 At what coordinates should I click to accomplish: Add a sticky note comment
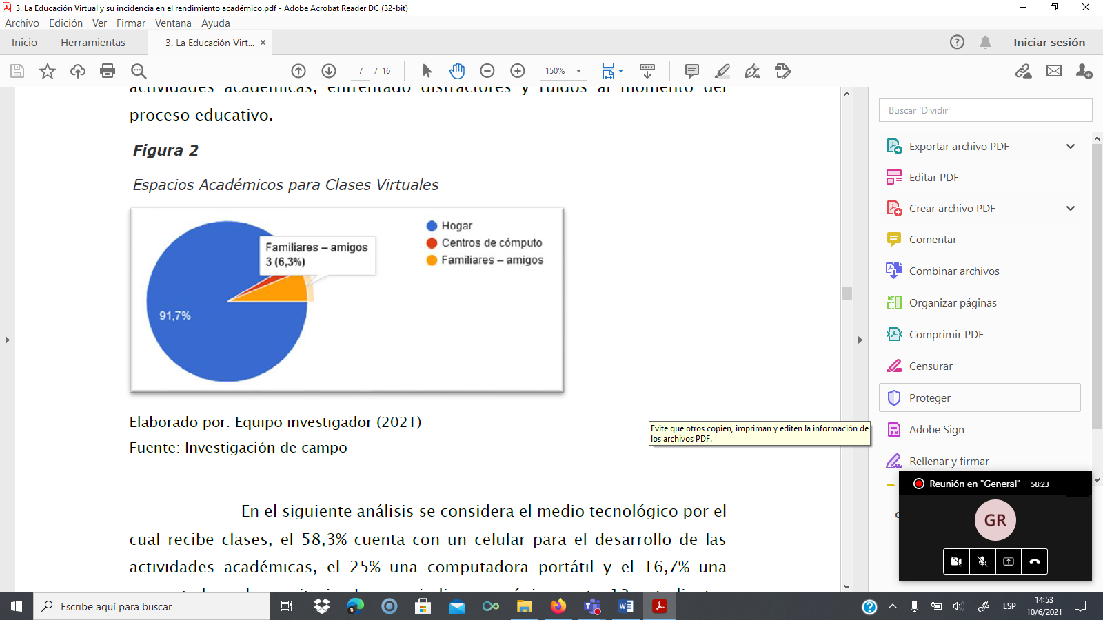[692, 71]
